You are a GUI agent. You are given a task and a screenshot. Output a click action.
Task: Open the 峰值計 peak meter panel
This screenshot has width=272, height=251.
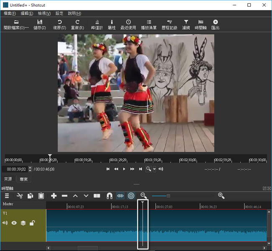pos(97,24)
